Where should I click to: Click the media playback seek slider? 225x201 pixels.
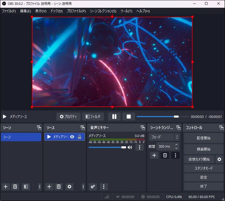pyautogui.click(x=163, y=117)
